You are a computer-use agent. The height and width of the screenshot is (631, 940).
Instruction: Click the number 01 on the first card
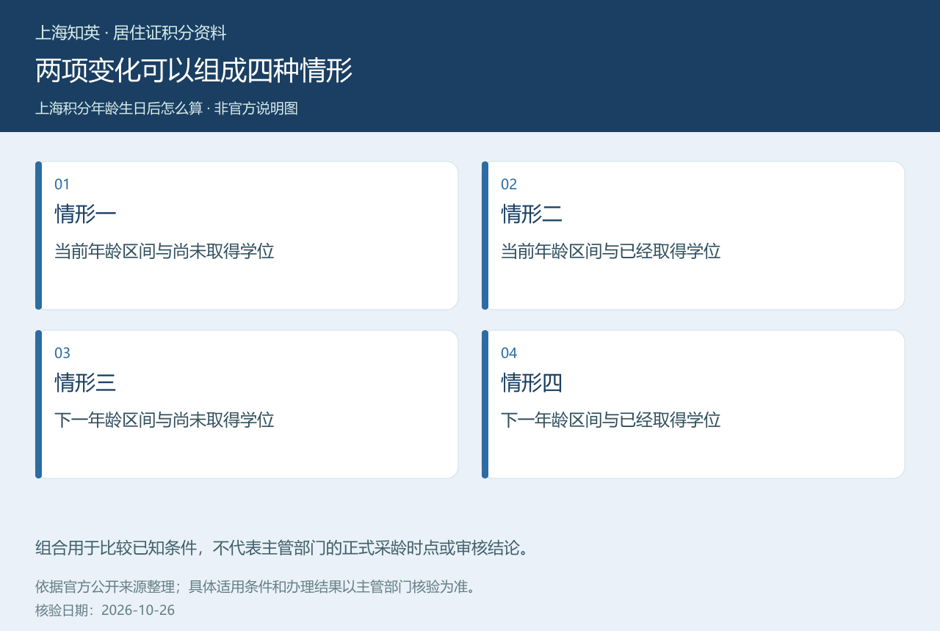click(x=62, y=184)
